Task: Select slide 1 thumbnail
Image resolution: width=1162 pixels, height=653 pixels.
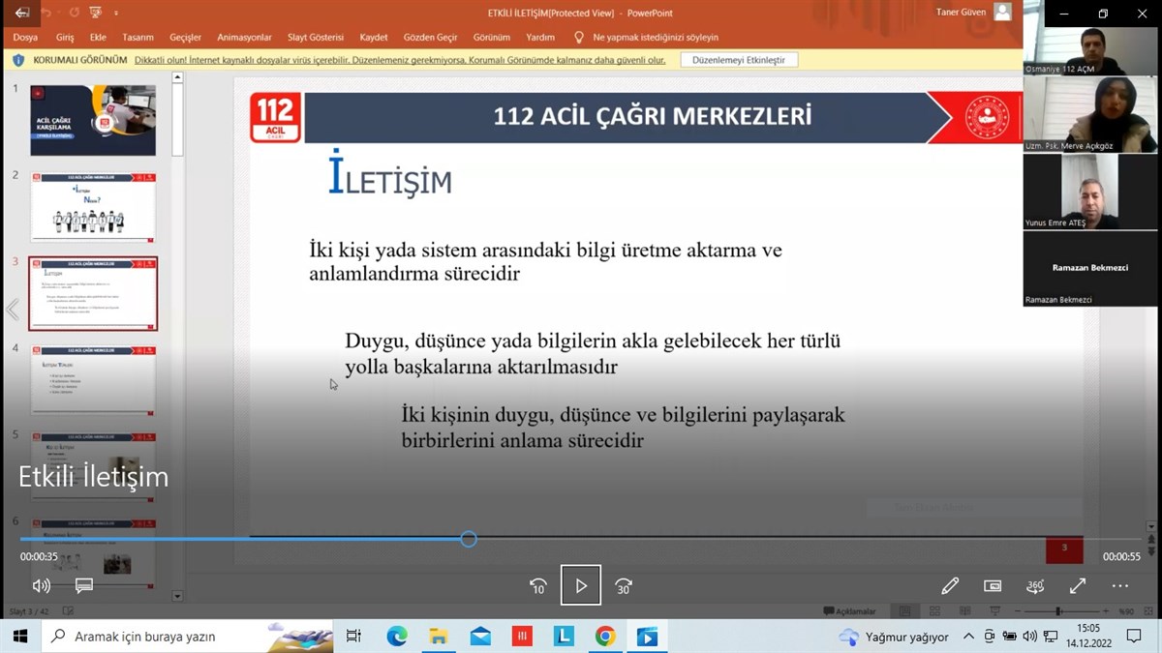Action: click(x=93, y=120)
